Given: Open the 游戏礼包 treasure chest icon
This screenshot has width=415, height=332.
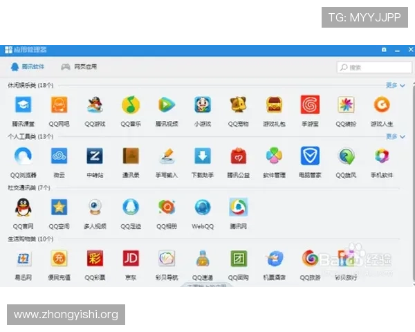Looking at the screenshot, I should pos(274,104).
